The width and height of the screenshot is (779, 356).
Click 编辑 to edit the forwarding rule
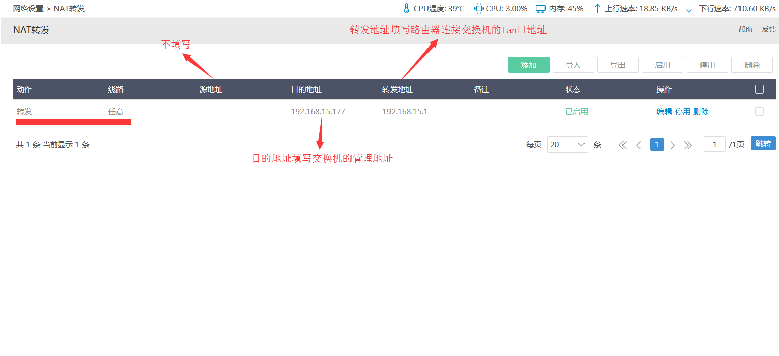coord(664,112)
